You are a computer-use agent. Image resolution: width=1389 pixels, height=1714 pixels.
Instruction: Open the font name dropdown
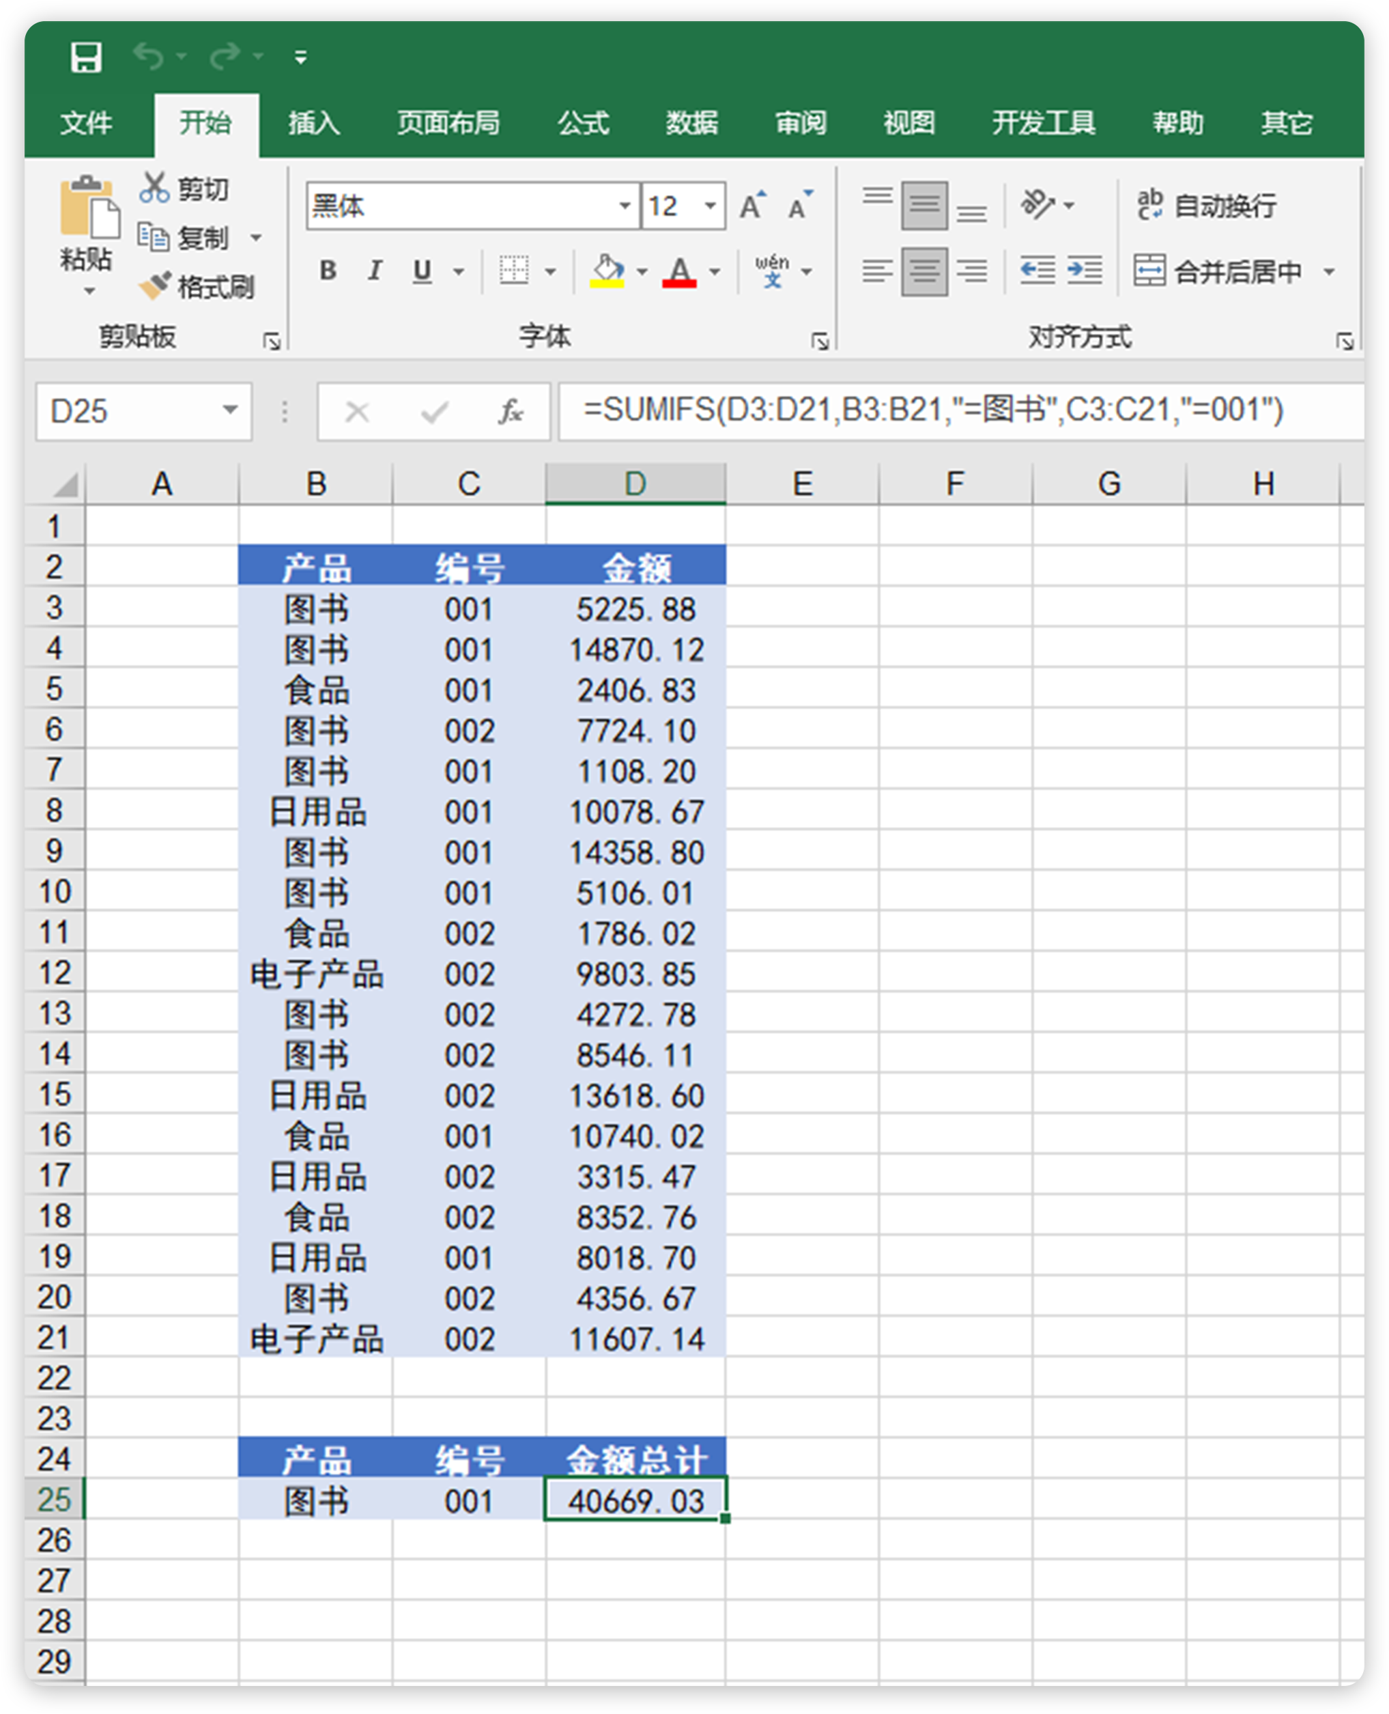point(626,206)
